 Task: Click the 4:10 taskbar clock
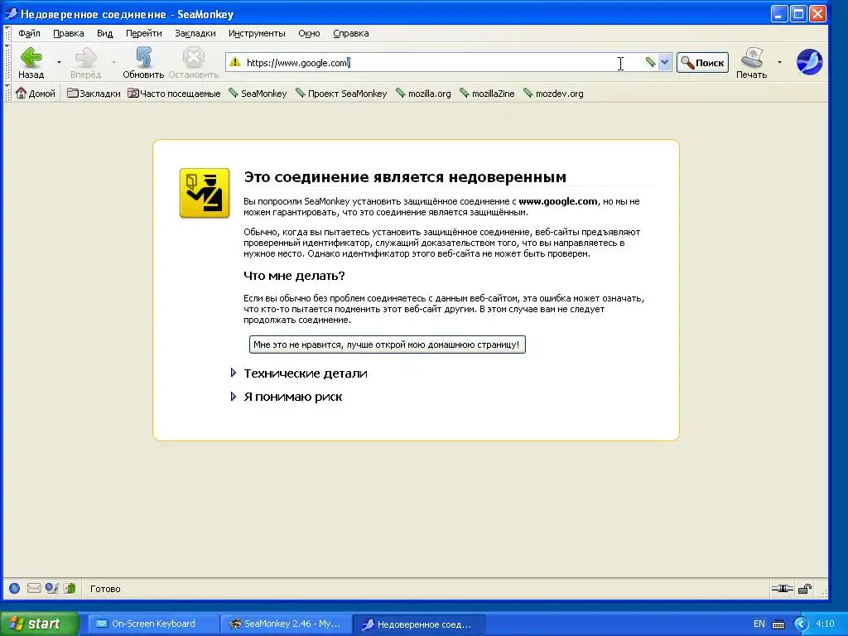(825, 624)
